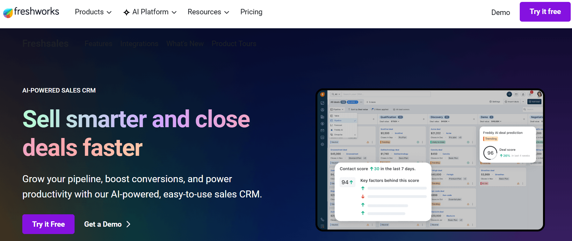Screen dimensions: 572x241
Task: Open the Integrations tab
Action: pyautogui.click(x=139, y=44)
